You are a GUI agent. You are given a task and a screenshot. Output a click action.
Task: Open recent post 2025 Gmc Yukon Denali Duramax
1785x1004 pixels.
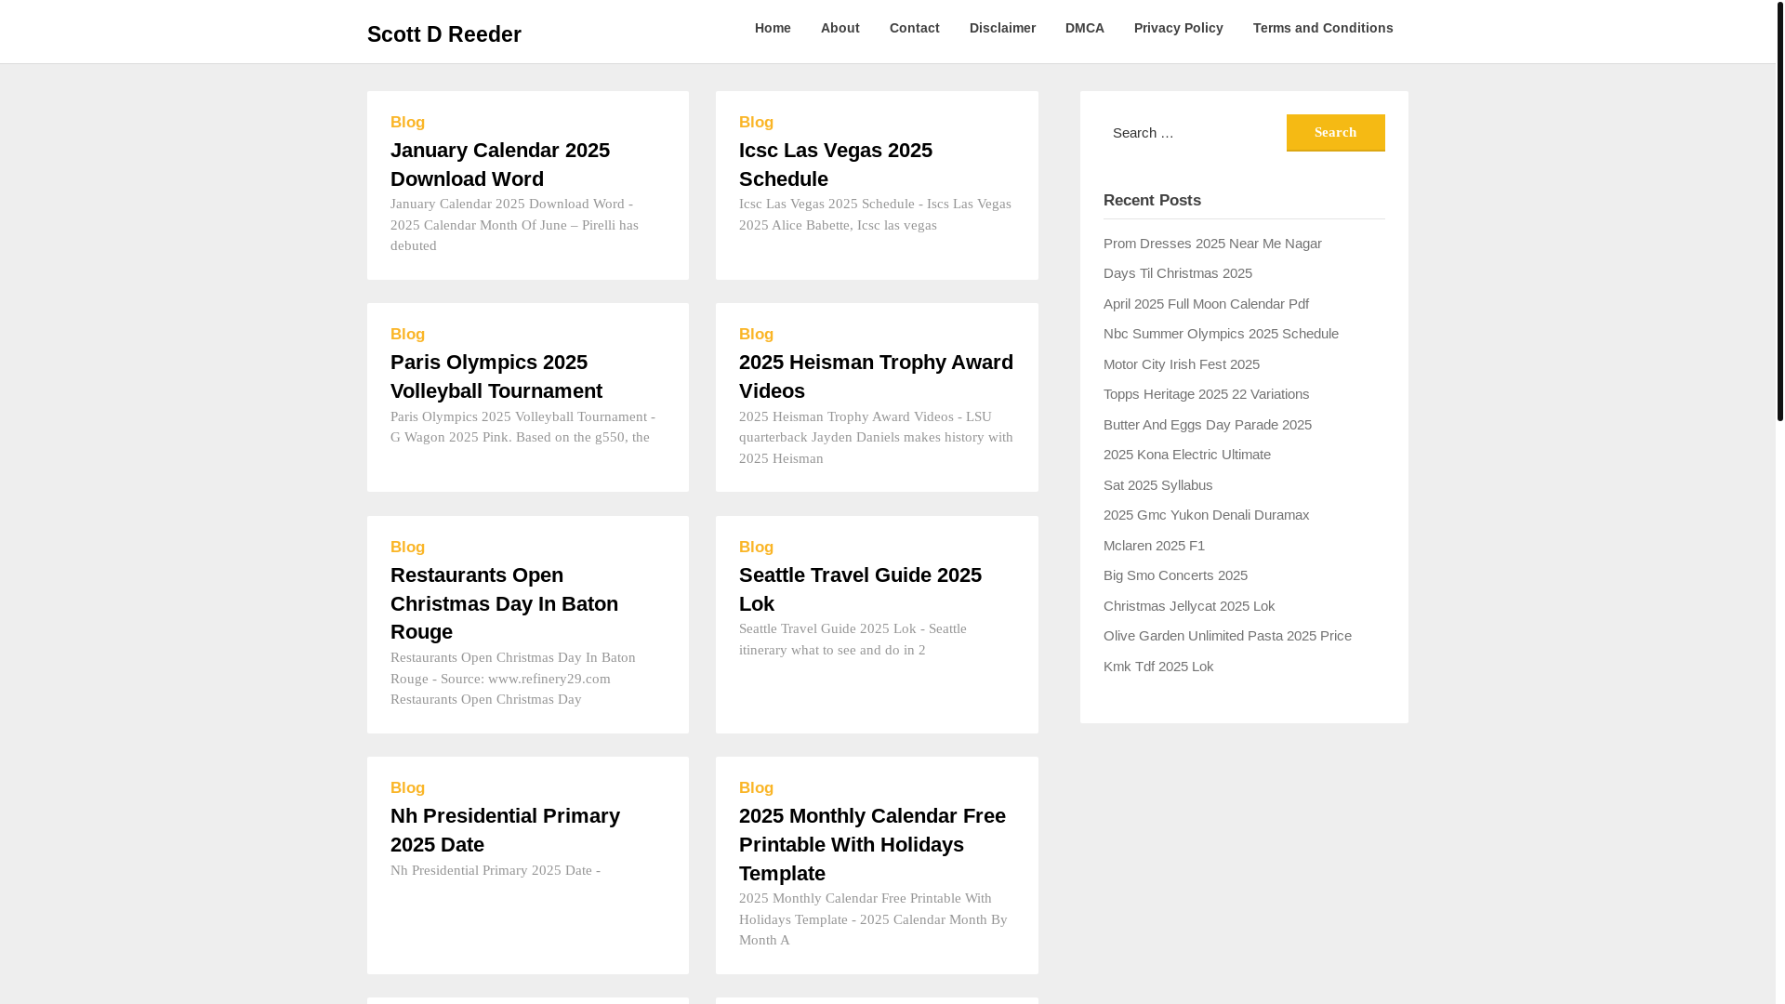coord(1206,515)
